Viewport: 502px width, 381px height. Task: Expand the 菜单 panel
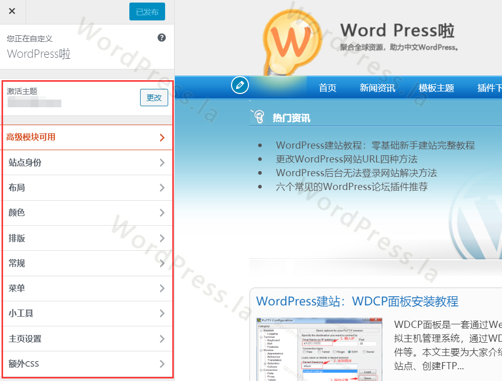(87, 288)
